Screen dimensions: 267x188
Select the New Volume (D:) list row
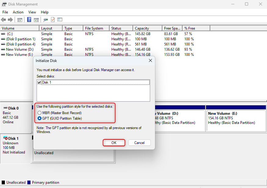105,49
